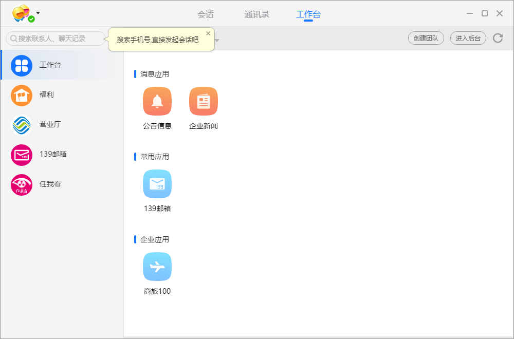Open the 工作台 tab at the top

coord(308,15)
